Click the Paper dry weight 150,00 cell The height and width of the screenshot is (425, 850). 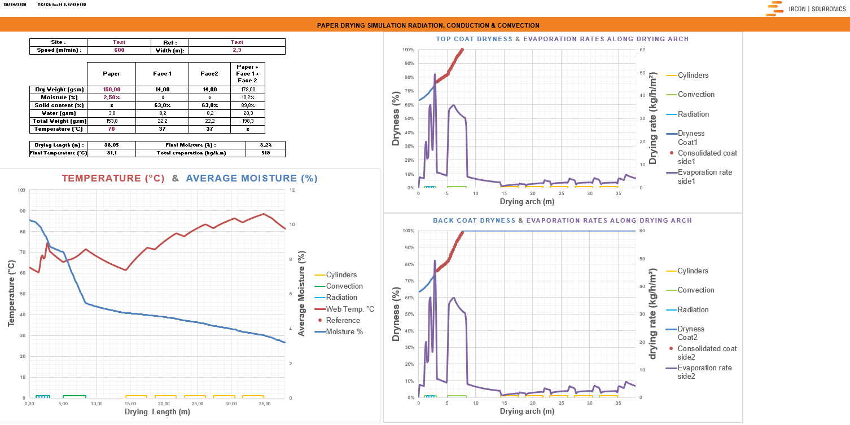click(112, 90)
